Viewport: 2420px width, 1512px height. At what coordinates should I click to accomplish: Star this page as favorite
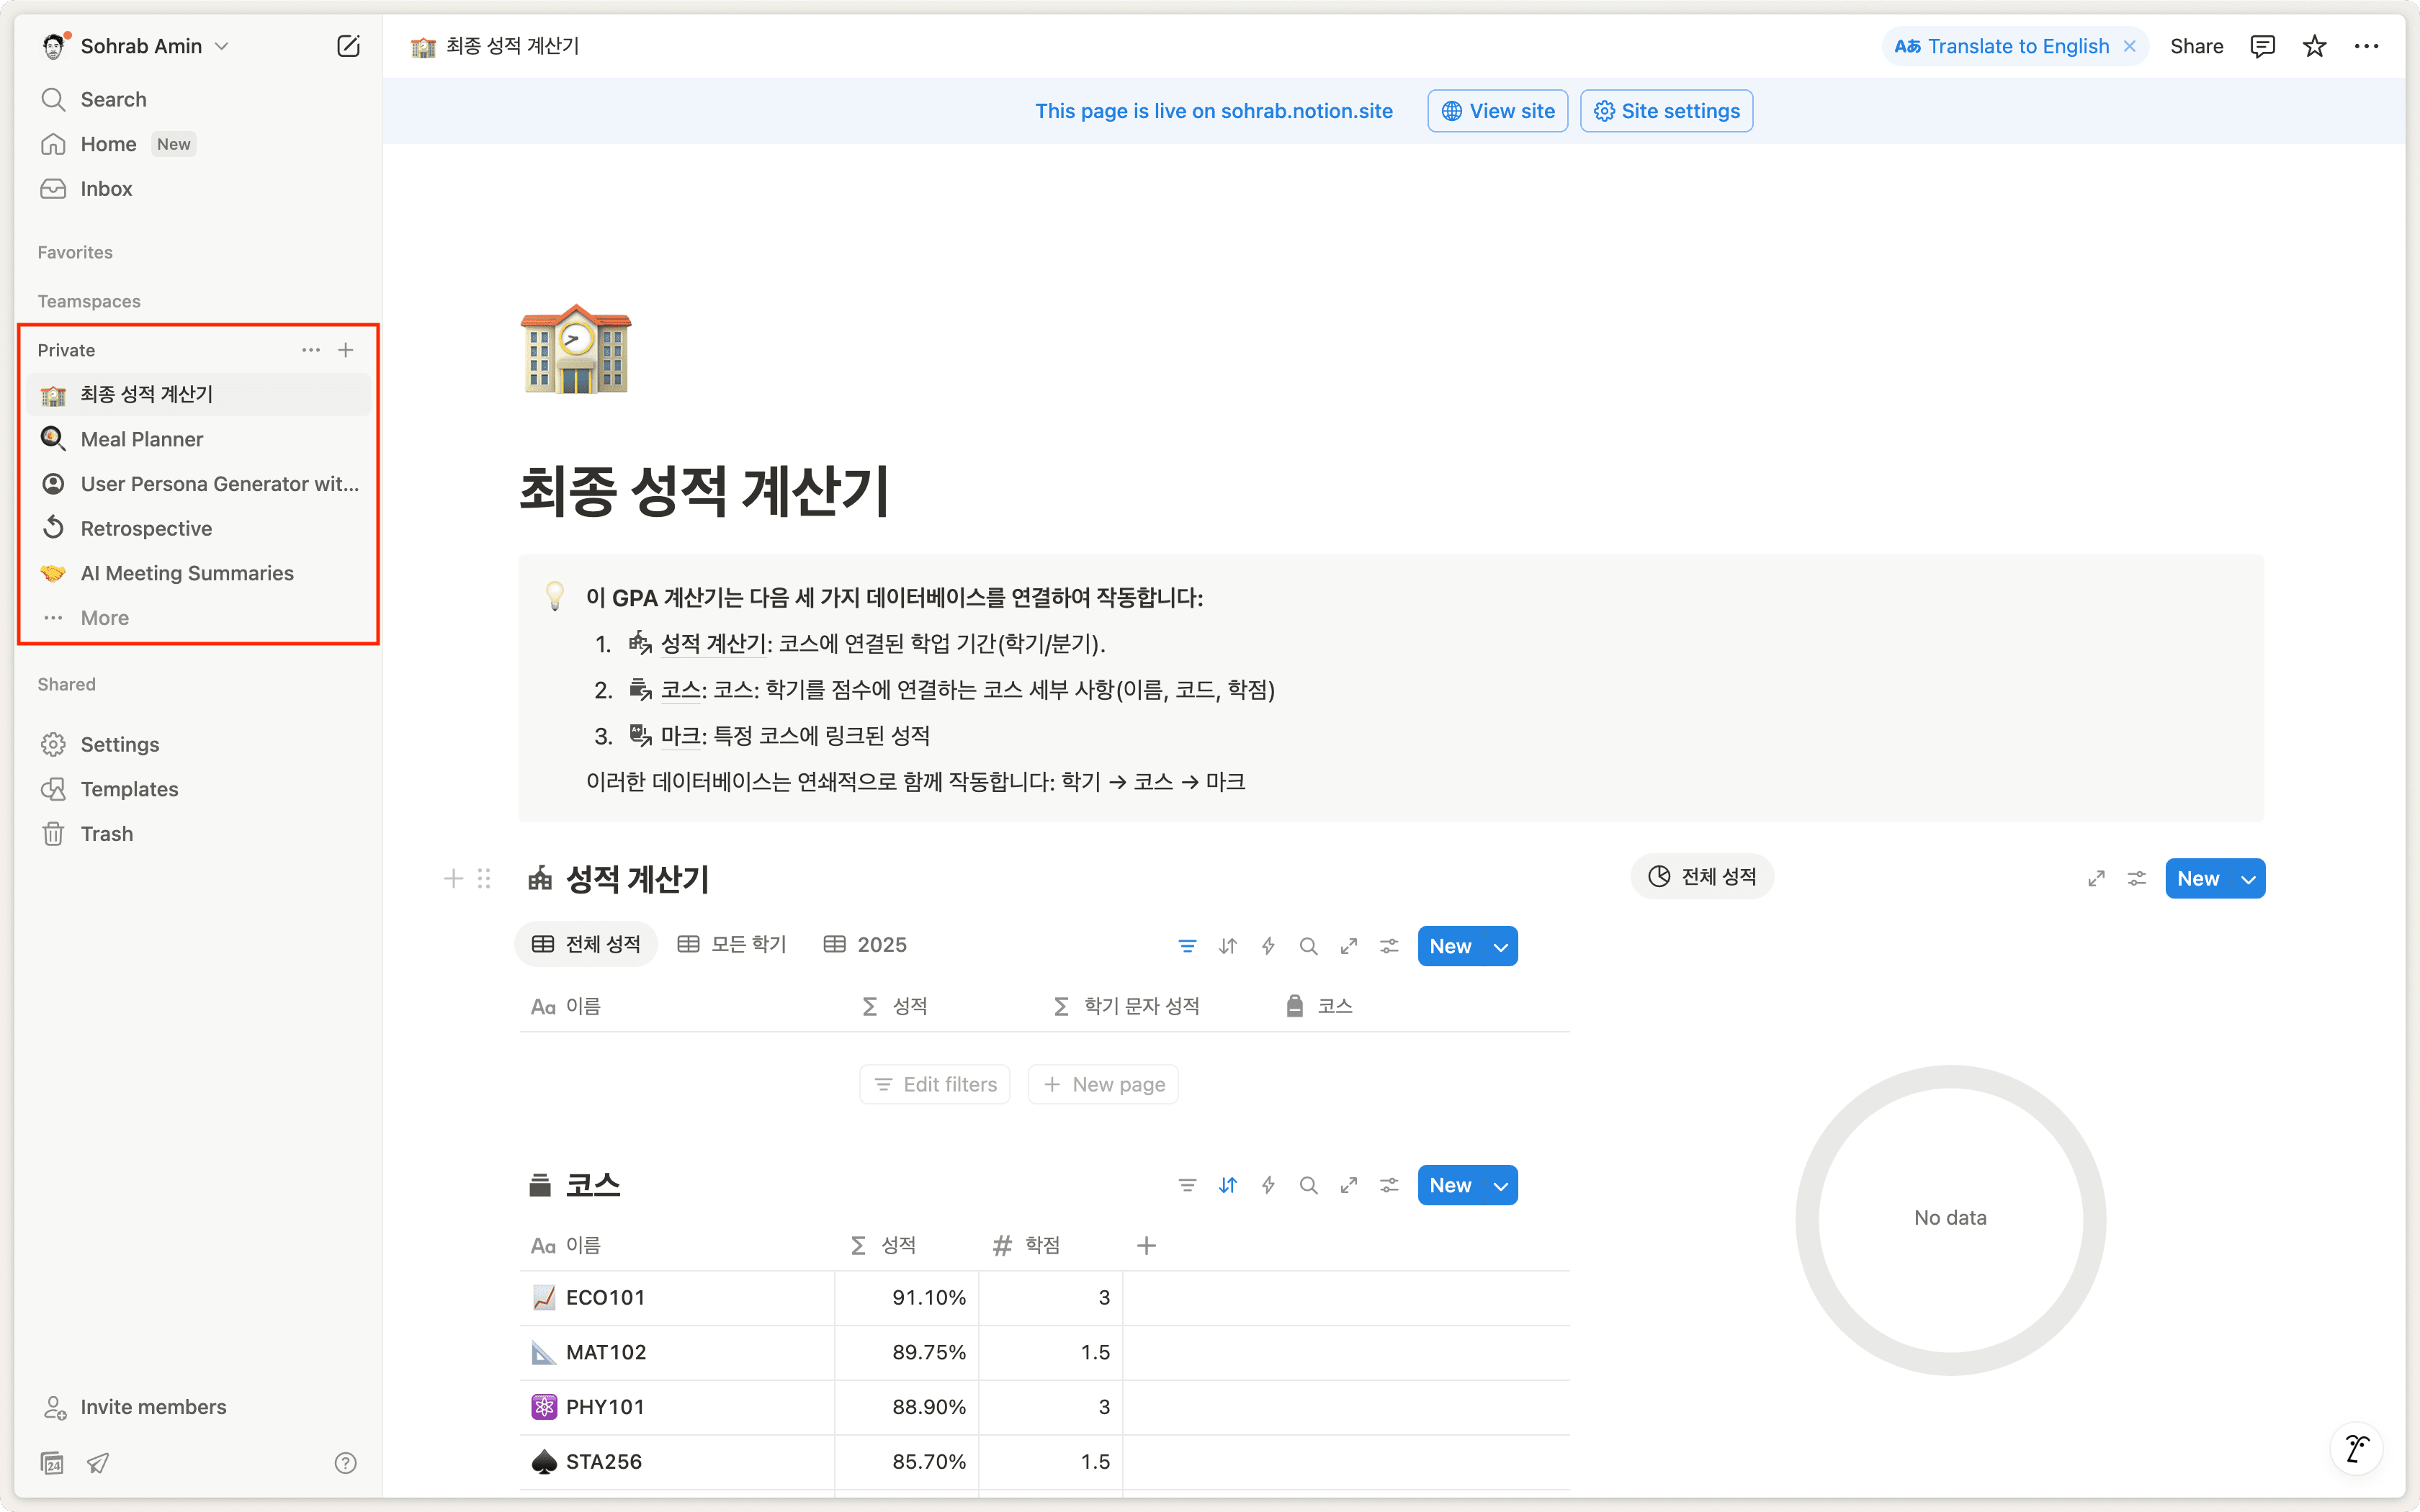click(x=2314, y=46)
